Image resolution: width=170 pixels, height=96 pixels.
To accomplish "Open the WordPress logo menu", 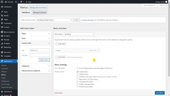I will 2,2.
